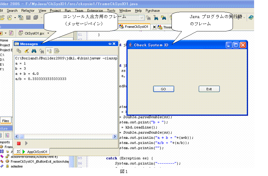268x176 pixels.
Task: Close the Messages pane
Action: tap(114, 44)
